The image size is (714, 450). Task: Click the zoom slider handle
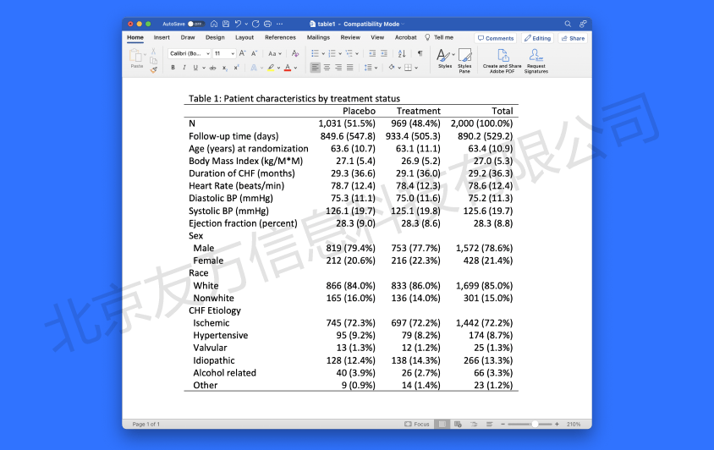[535, 424]
